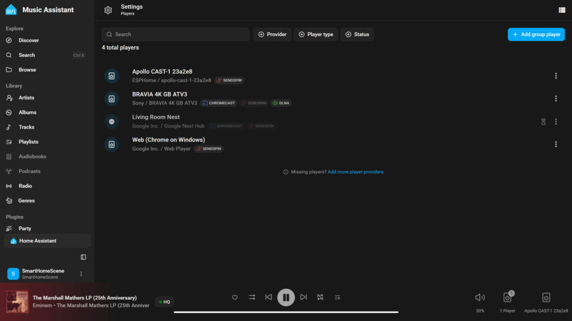Collapse the sidebar panel icon
This screenshot has width=572, height=321.
(83, 257)
